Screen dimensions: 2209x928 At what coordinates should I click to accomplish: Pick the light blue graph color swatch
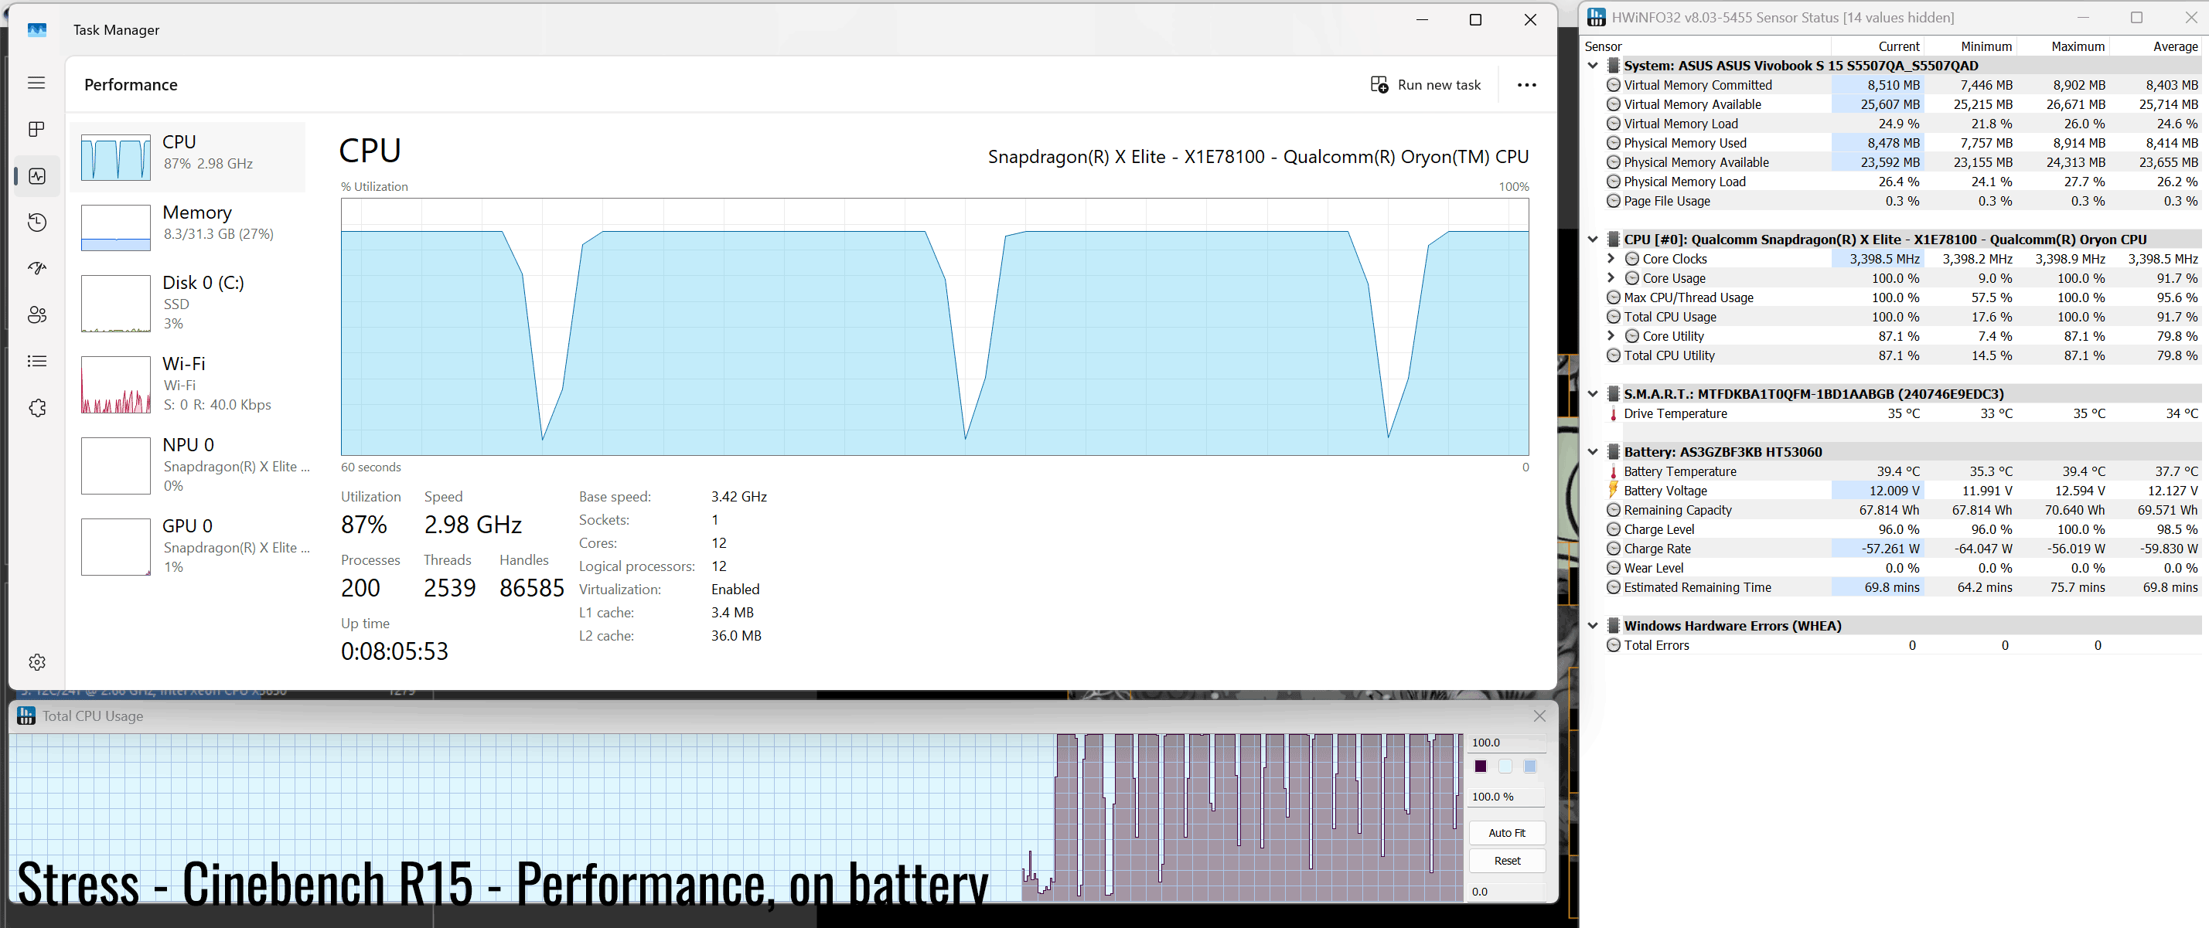click(1531, 767)
